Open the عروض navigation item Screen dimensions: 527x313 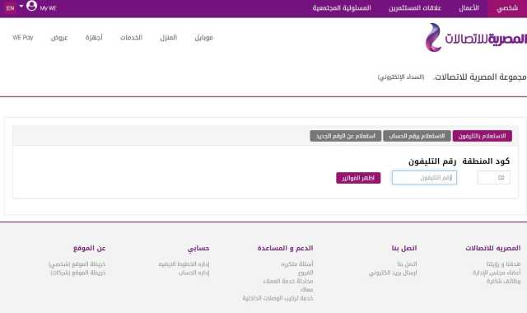click(59, 38)
